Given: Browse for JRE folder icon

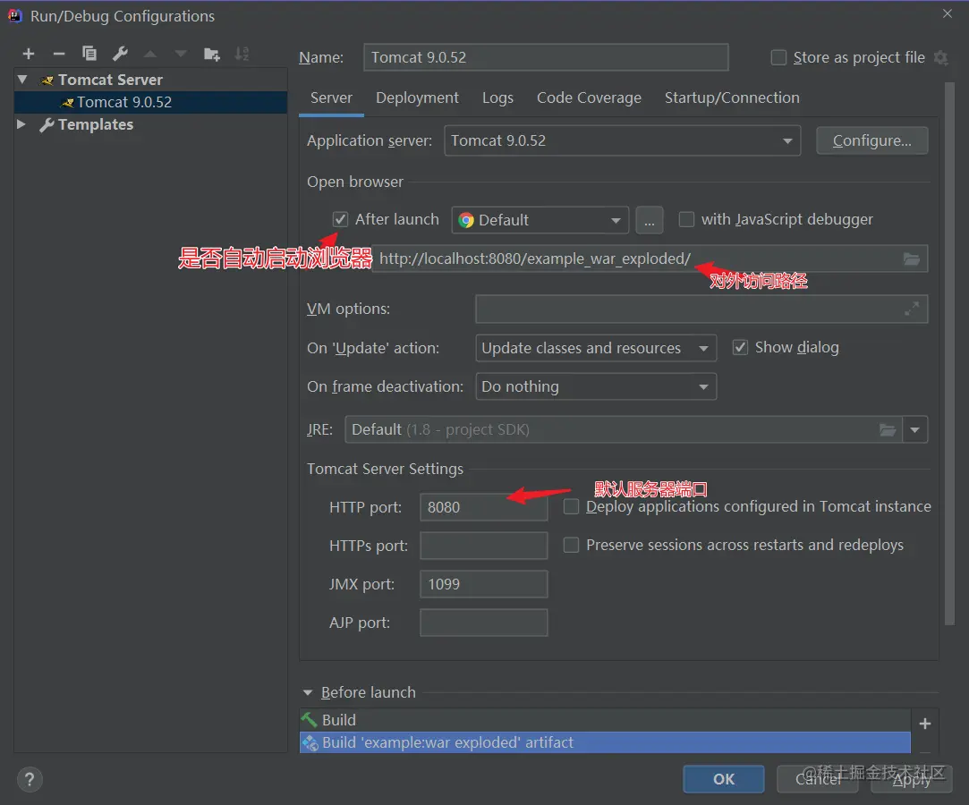Looking at the screenshot, I should pyautogui.click(x=888, y=429).
